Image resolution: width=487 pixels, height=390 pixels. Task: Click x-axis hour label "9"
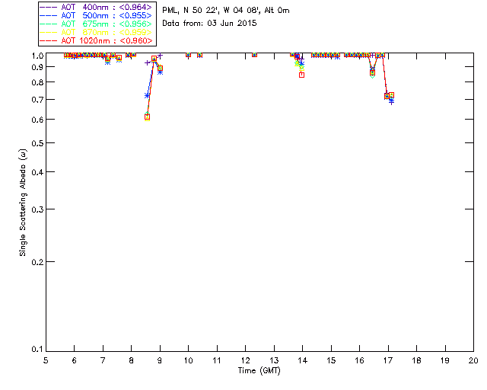click(x=160, y=360)
